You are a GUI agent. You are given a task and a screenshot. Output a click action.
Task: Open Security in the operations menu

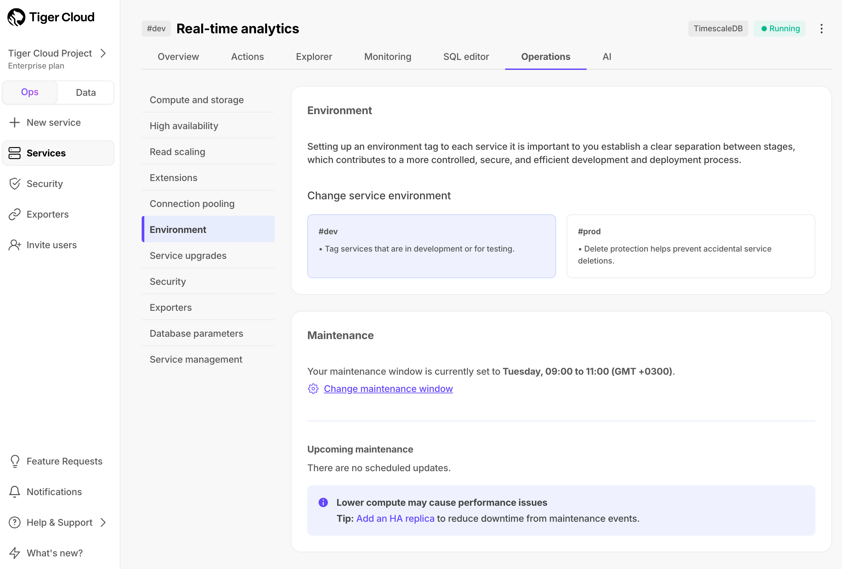[x=208, y=282]
